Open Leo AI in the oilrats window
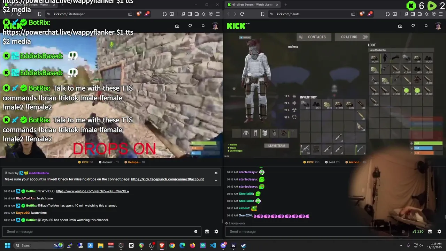This screenshot has height=251, width=446. 427,14
